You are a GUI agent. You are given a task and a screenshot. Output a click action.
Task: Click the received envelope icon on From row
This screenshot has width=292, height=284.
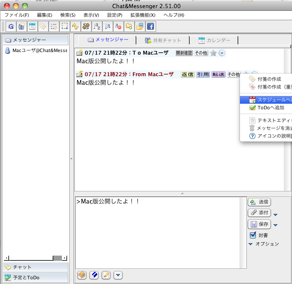point(80,74)
